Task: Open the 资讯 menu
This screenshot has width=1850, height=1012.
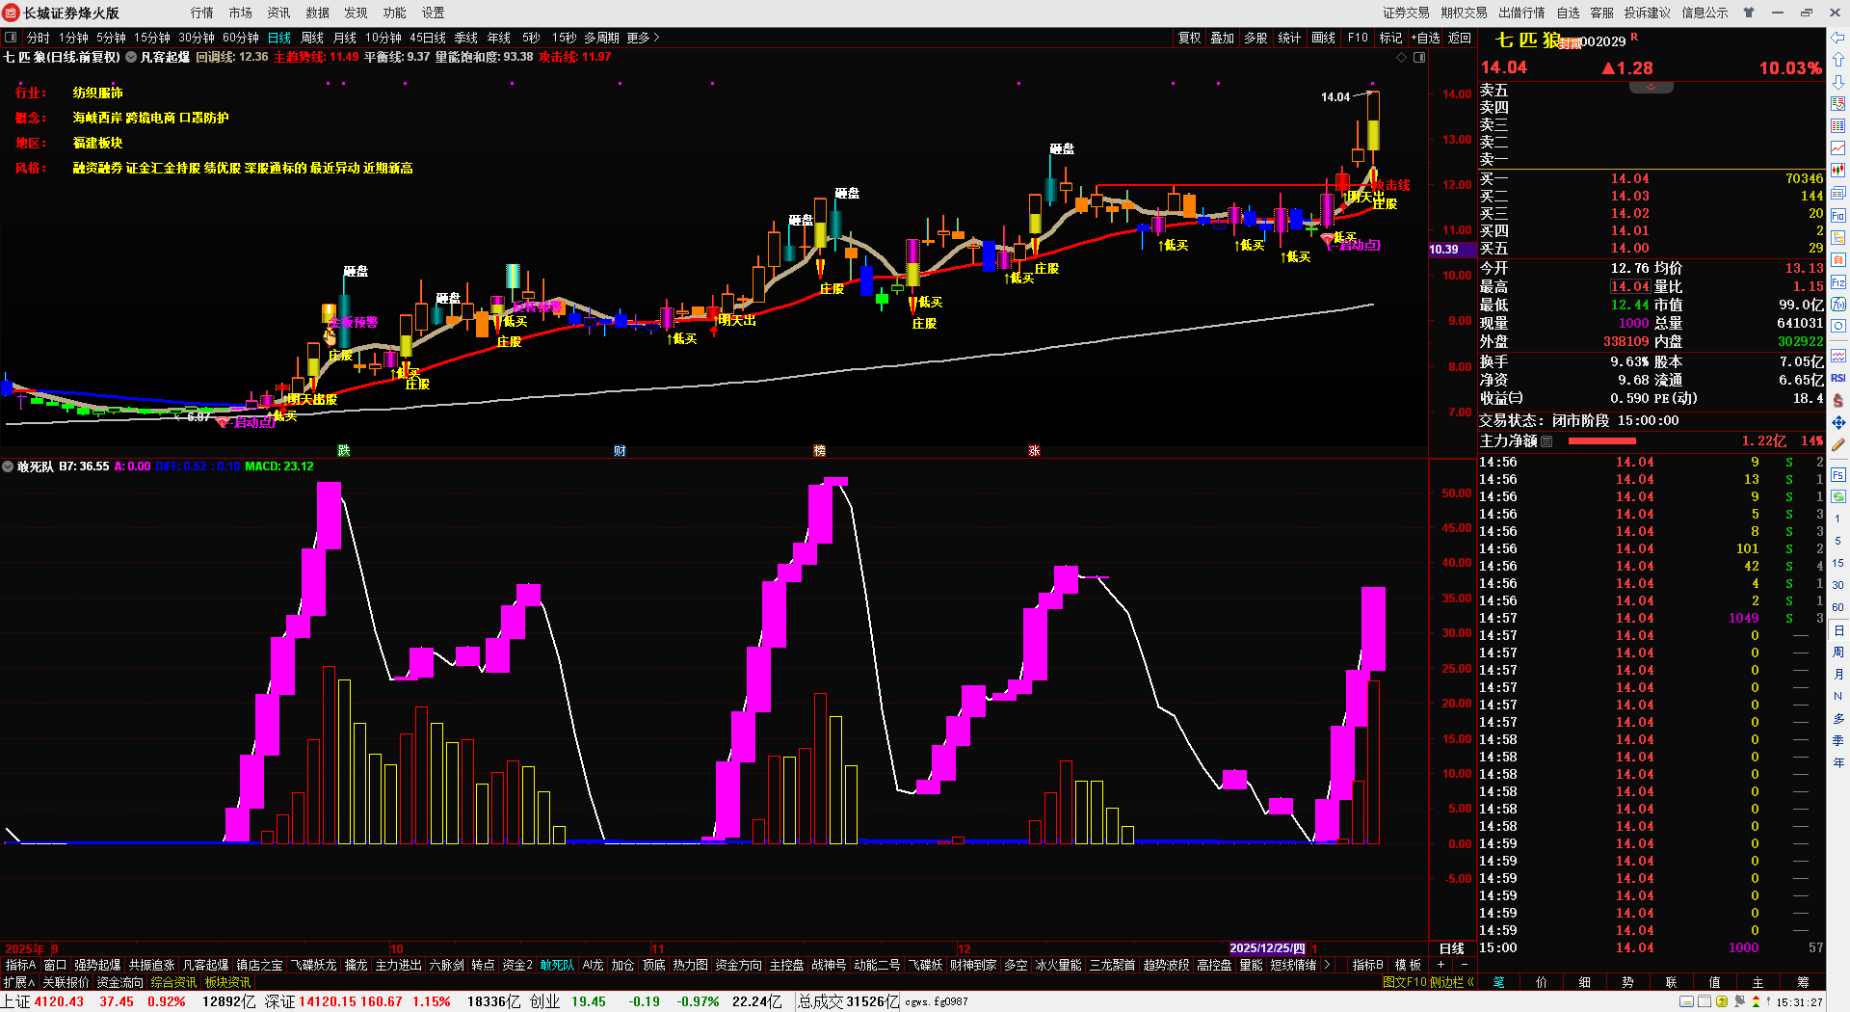Action: (x=279, y=13)
